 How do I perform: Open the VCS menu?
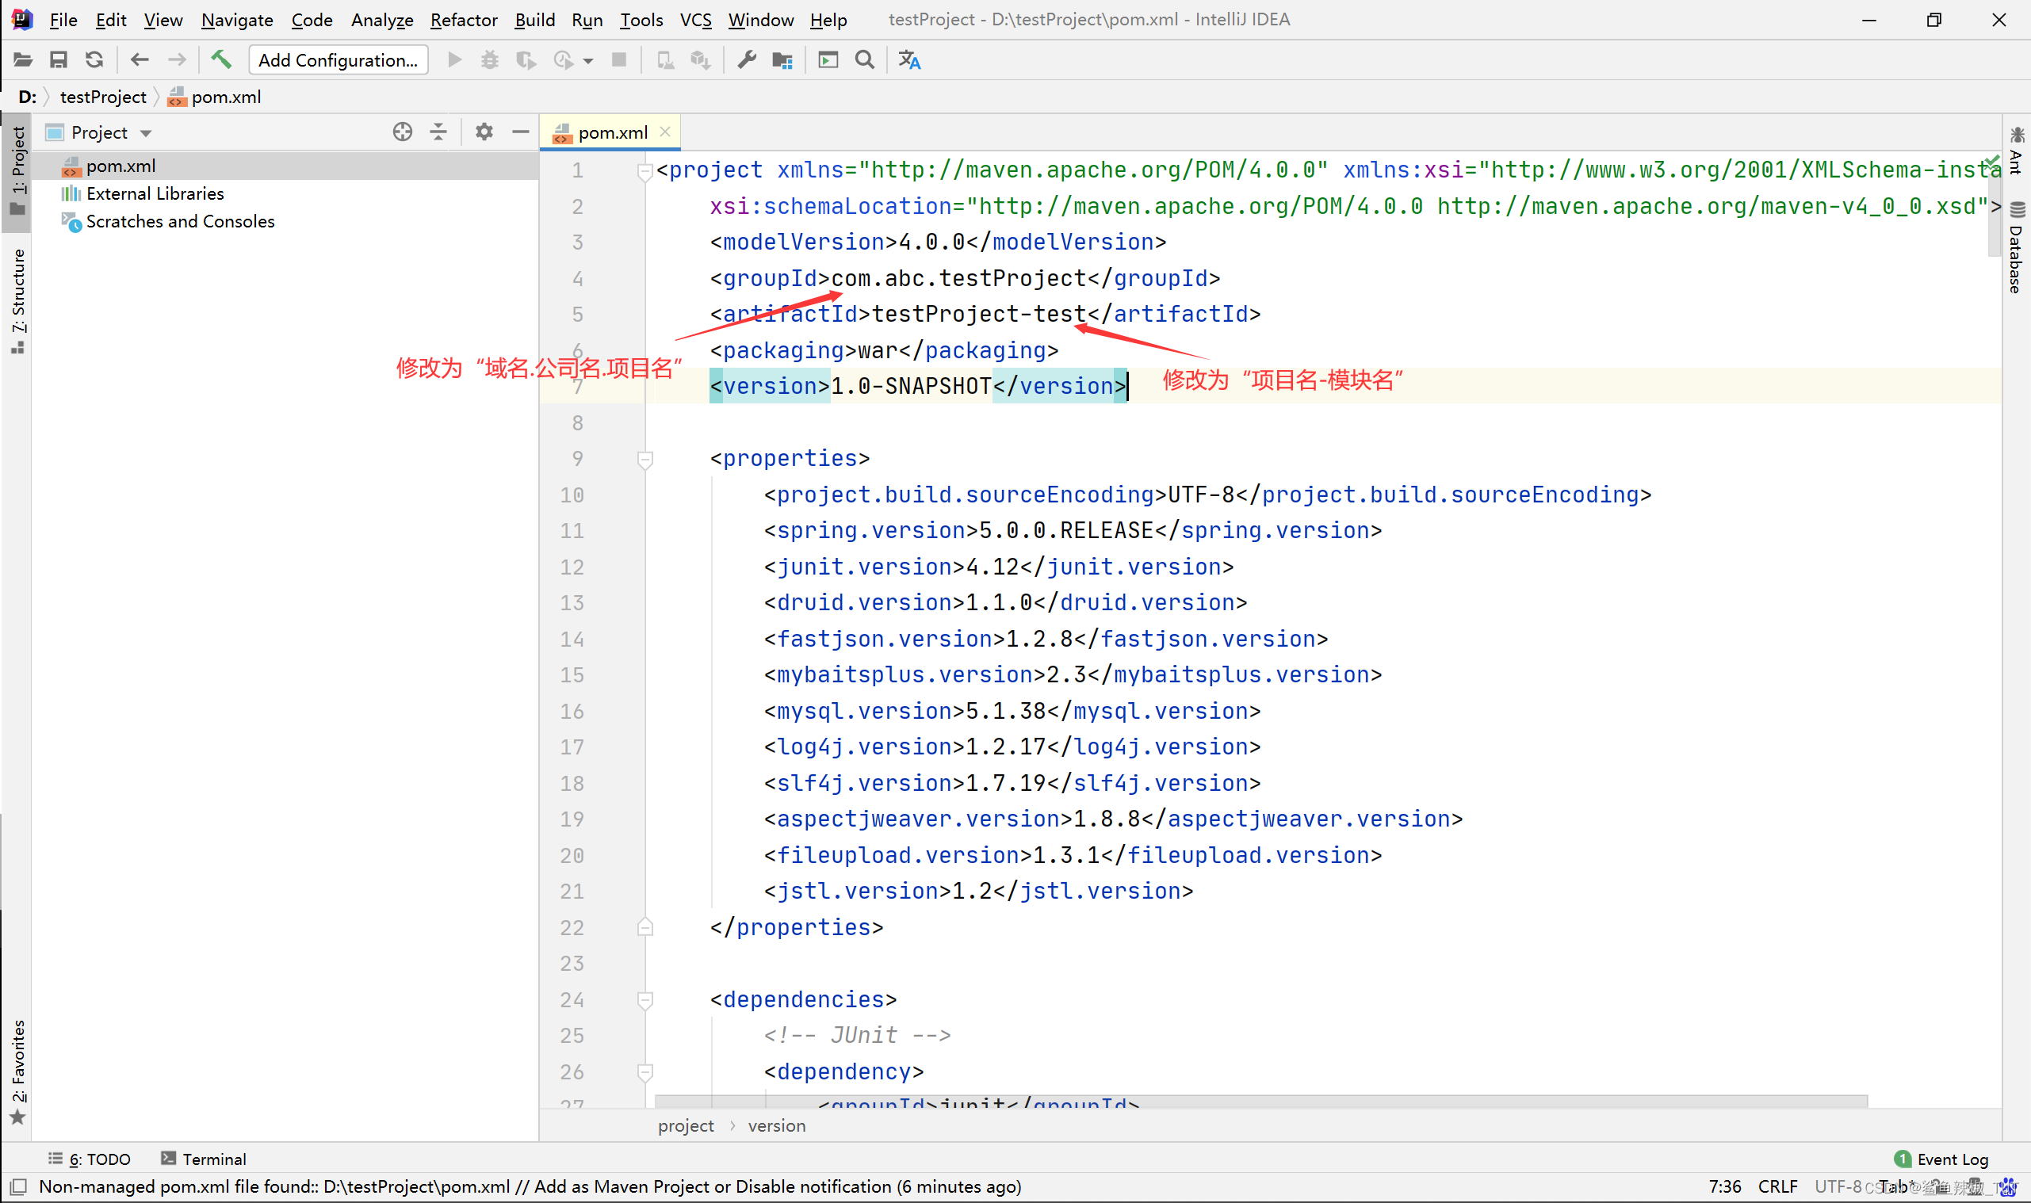tap(695, 20)
